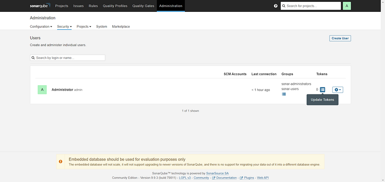Open the Plugins footer link

tap(247, 178)
